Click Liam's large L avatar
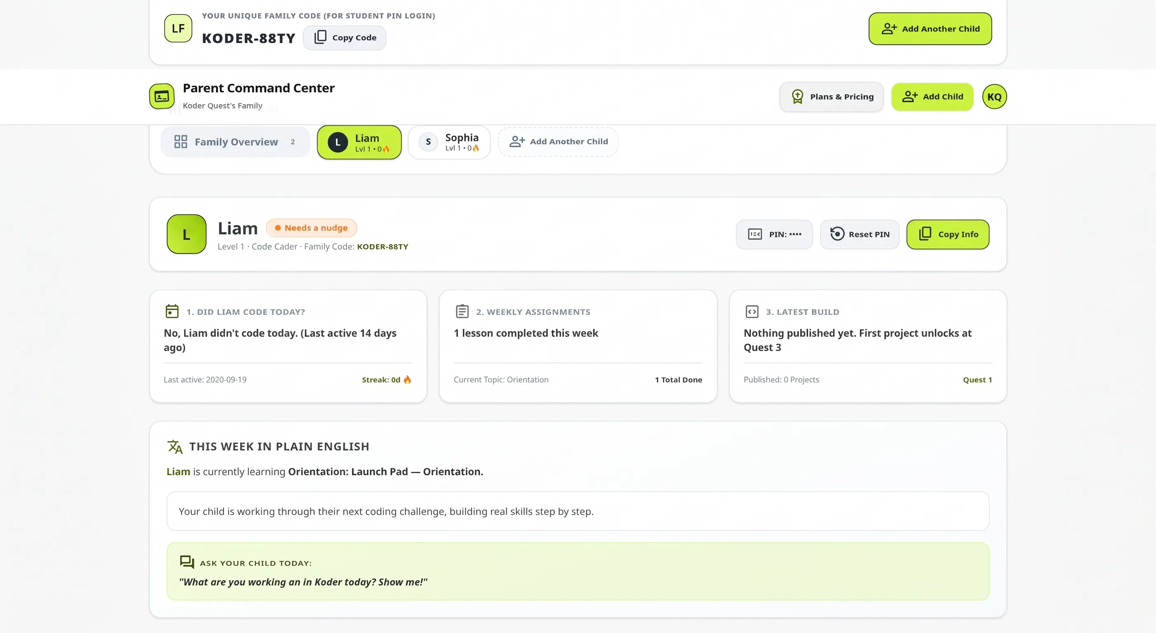The width and height of the screenshot is (1156, 633). [x=186, y=234]
